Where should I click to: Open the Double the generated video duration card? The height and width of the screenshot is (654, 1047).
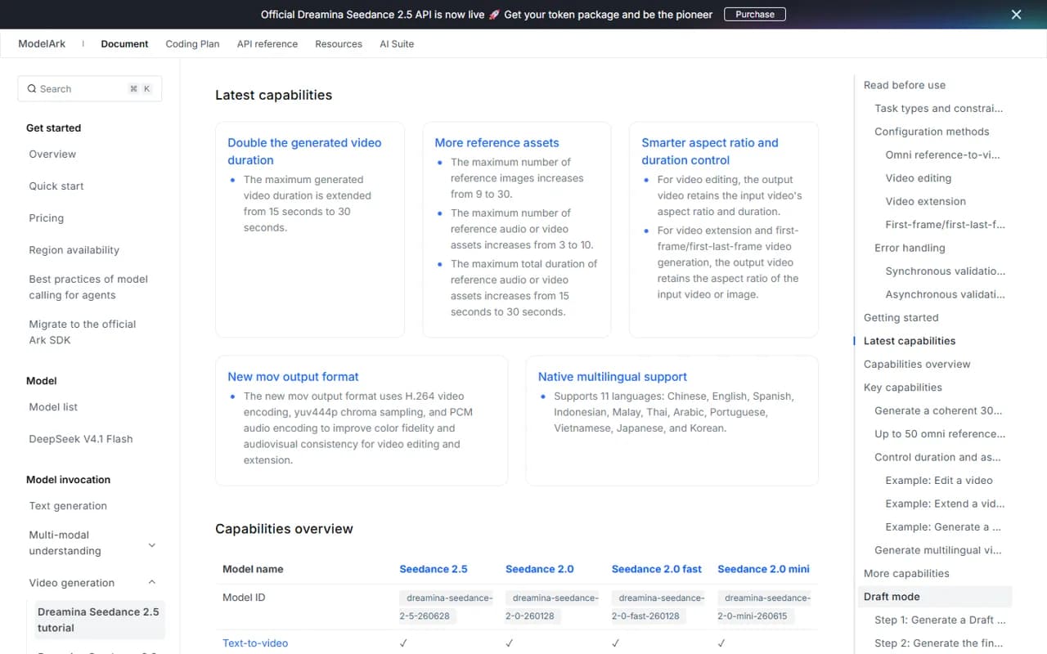(x=304, y=151)
